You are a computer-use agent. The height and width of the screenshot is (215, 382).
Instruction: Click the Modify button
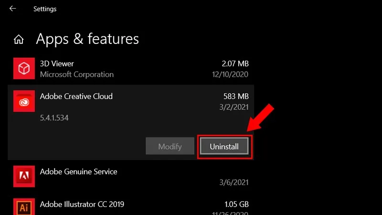pos(170,146)
